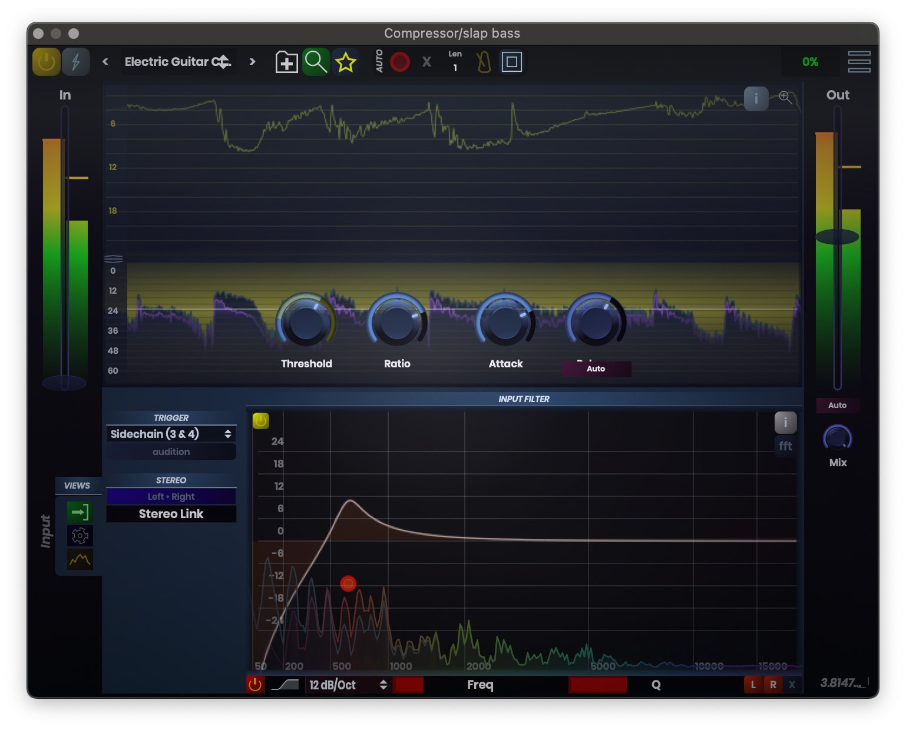This screenshot has height=730, width=906.
Task: Click the metronome icon in the toolbar
Action: pos(484,61)
